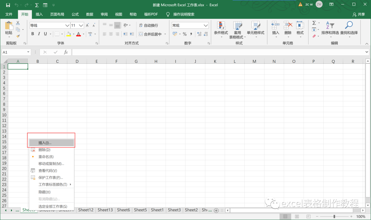Select the Sheet12 worksheet tab
Viewport: 371px width, 220px height.
(86, 210)
